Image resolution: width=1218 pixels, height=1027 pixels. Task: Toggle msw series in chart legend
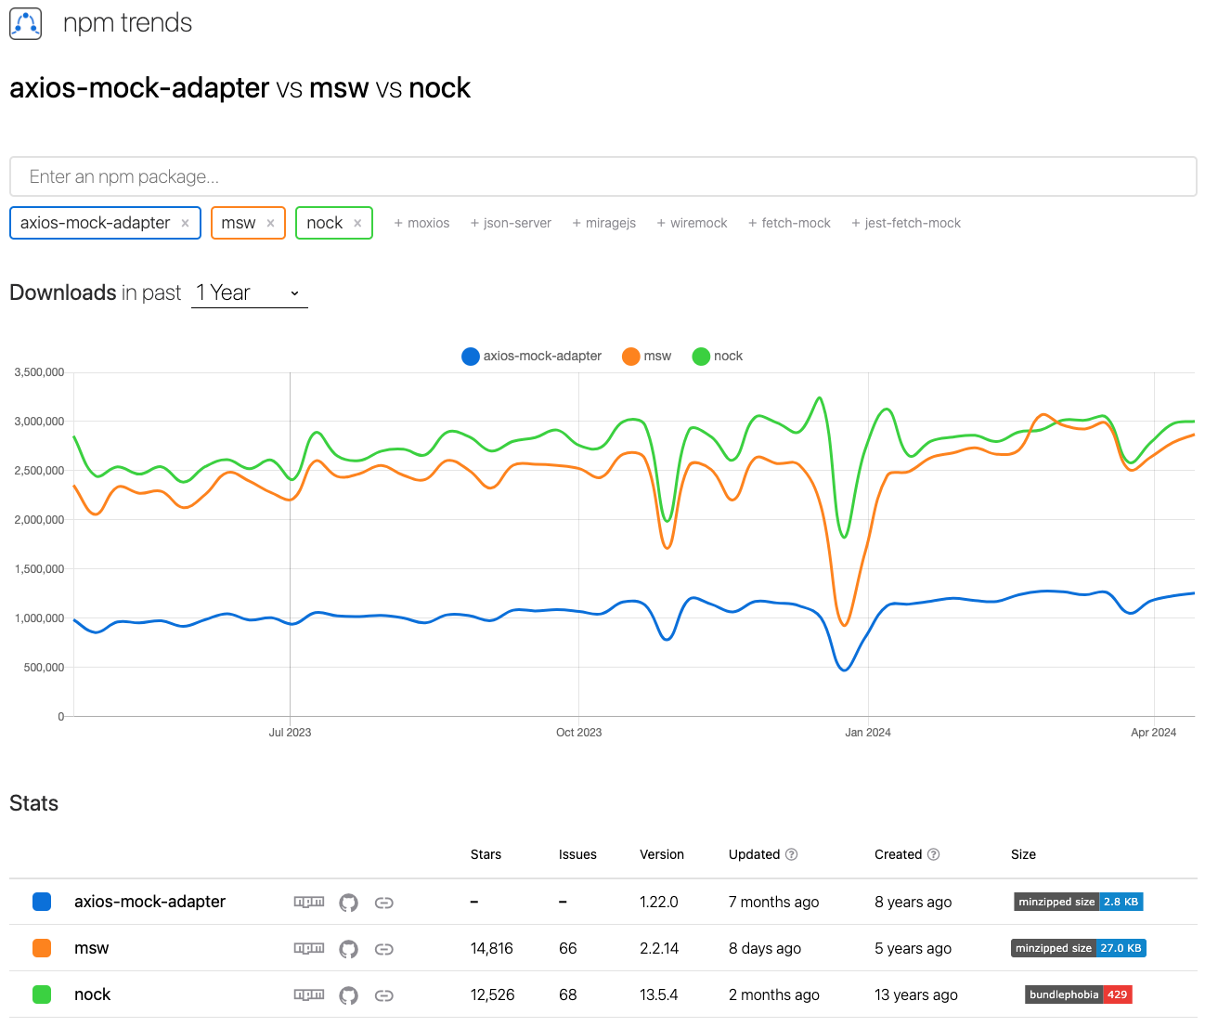pyautogui.click(x=647, y=356)
